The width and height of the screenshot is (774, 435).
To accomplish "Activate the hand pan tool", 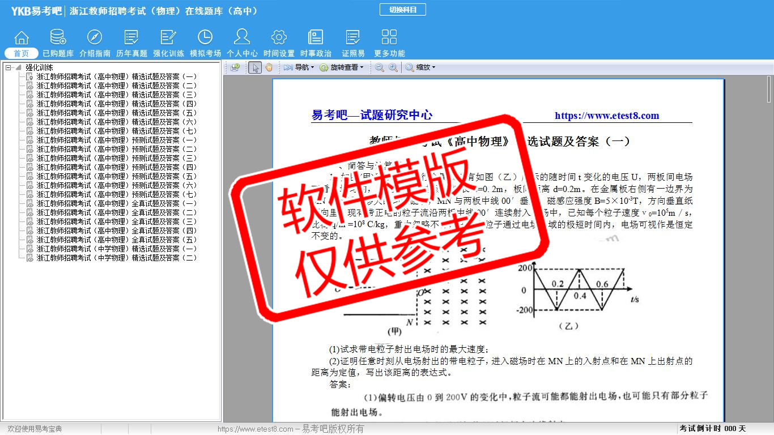I will click(269, 67).
